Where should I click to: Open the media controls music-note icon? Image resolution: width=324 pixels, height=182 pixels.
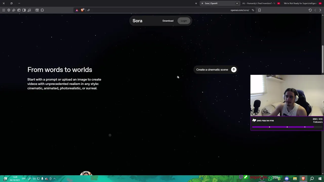pos(29,10)
